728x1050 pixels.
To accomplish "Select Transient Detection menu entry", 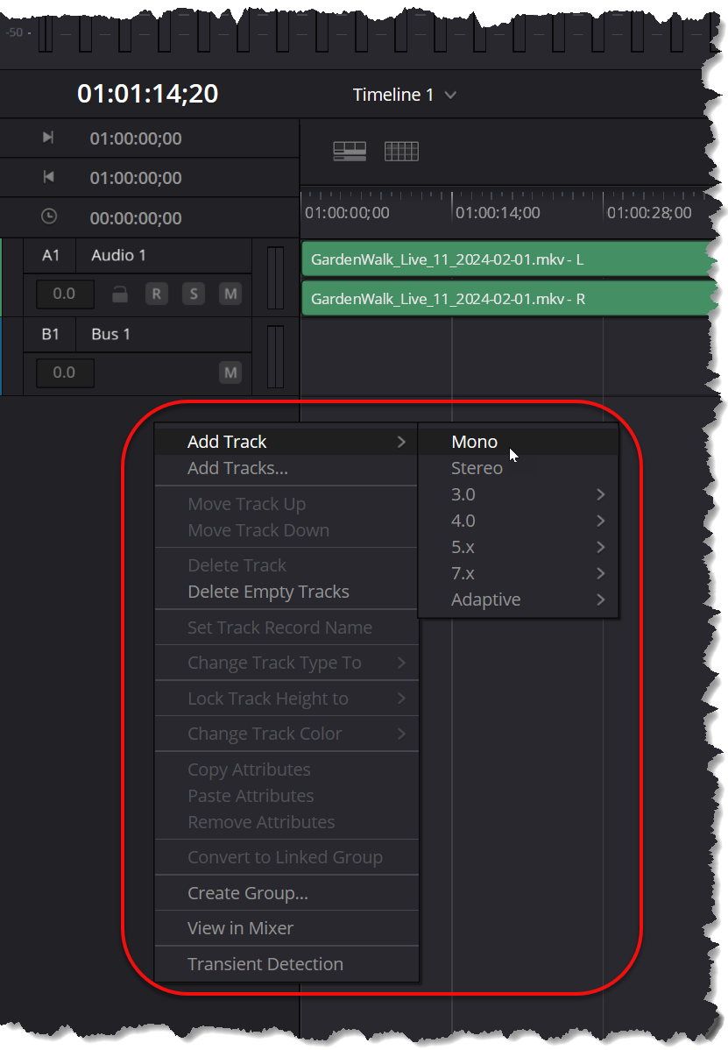I will click(265, 964).
